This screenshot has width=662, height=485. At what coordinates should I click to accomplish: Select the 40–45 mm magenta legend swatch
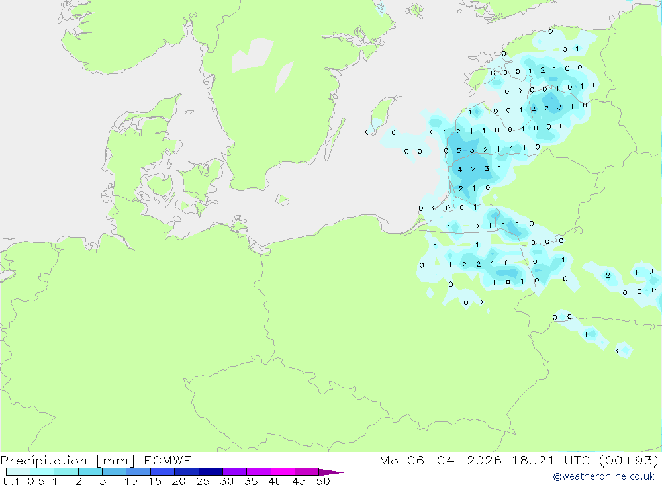[x=283, y=472]
